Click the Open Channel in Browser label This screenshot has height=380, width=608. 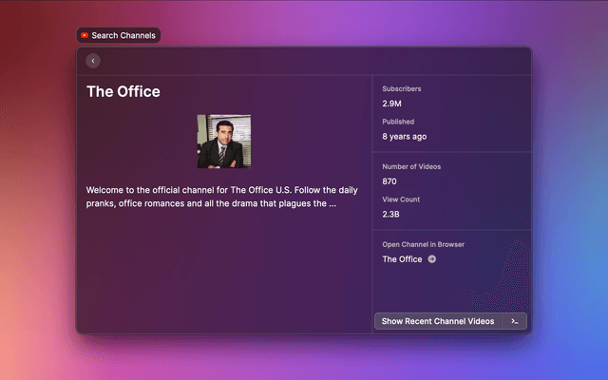[424, 245]
